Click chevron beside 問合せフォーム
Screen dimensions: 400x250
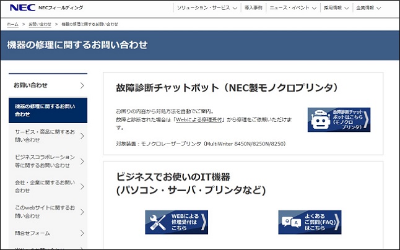point(82,233)
